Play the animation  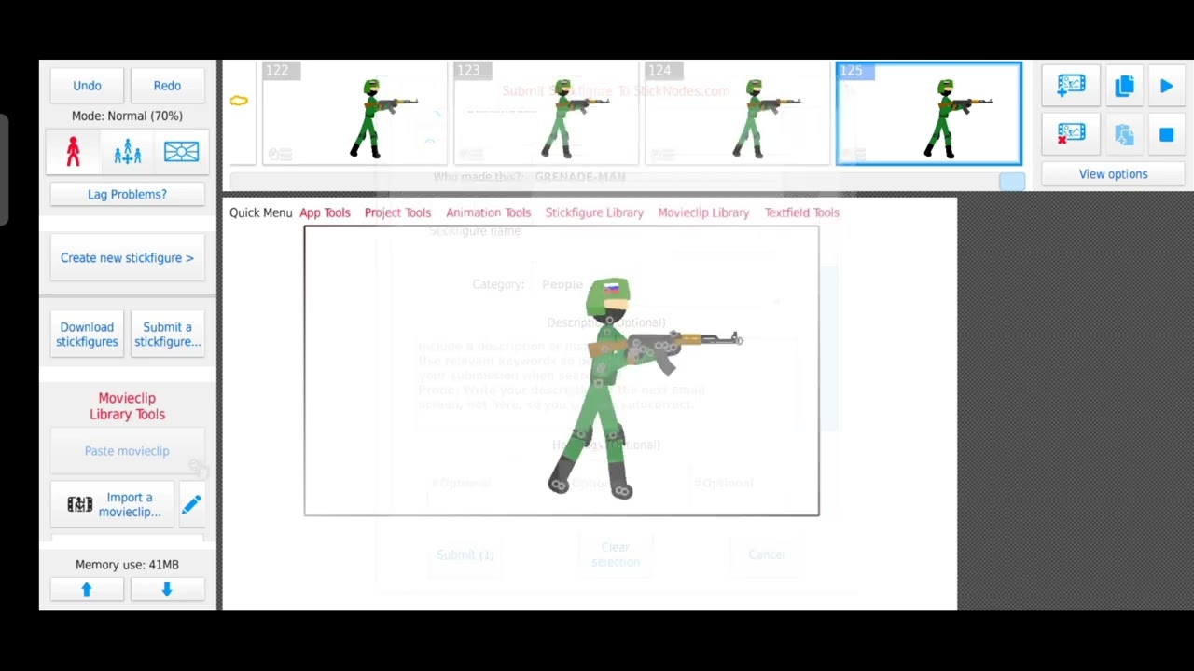1166,86
